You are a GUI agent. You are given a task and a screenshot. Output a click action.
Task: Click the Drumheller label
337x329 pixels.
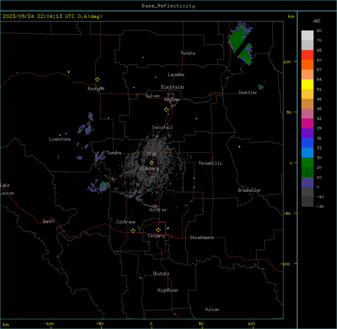(249, 190)
